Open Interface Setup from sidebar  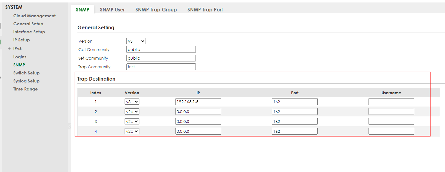[x=29, y=32]
